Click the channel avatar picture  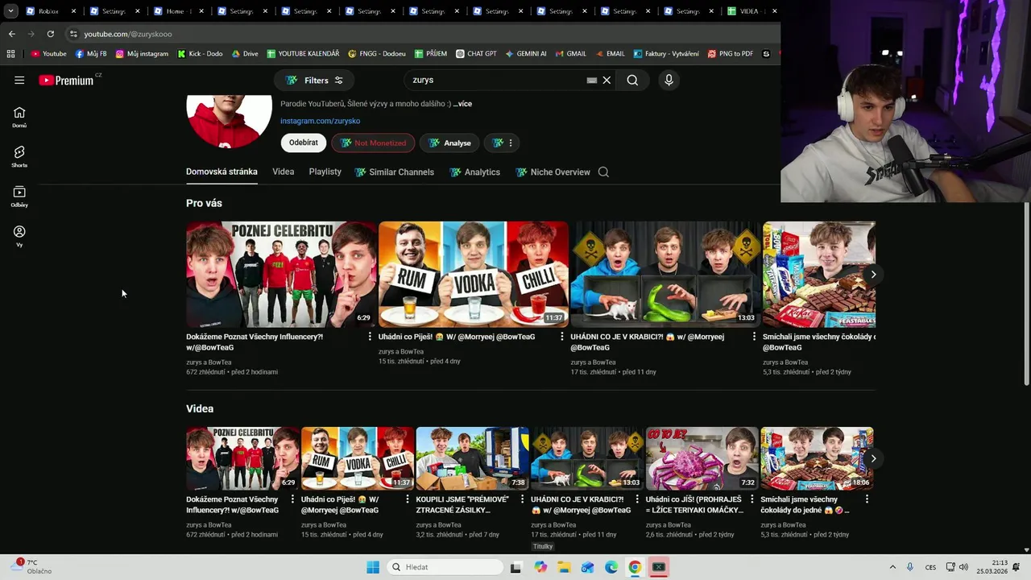click(229, 121)
